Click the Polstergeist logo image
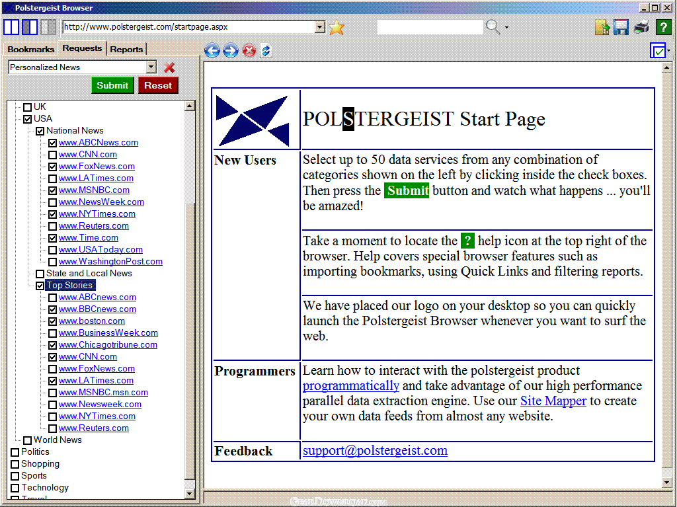This screenshot has width=677, height=507. 253,120
